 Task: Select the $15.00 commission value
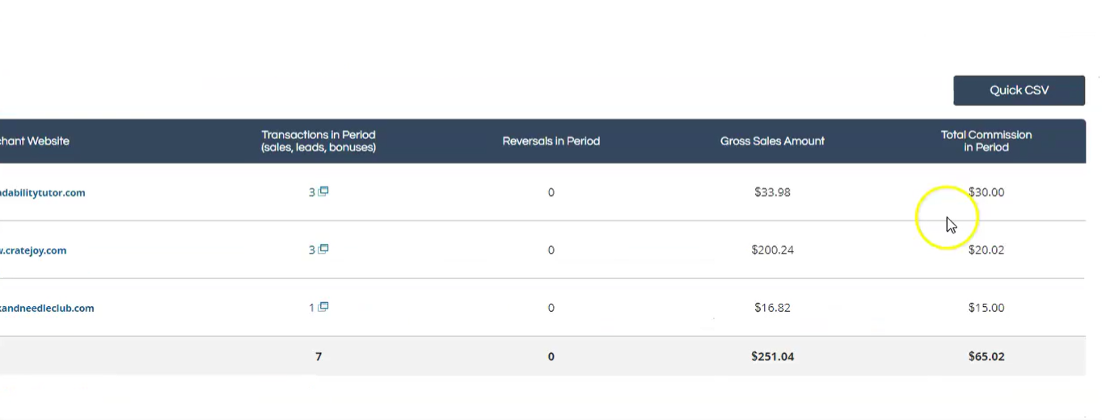(x=986, y=308)
